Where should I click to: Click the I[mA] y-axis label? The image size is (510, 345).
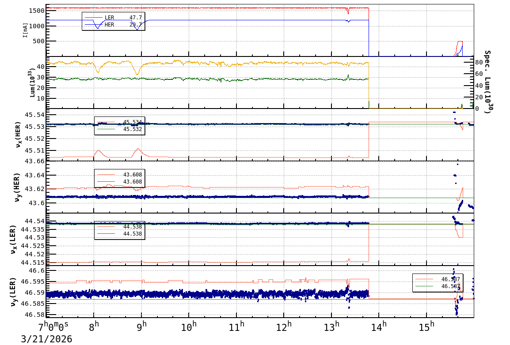(x=26, y=30)
